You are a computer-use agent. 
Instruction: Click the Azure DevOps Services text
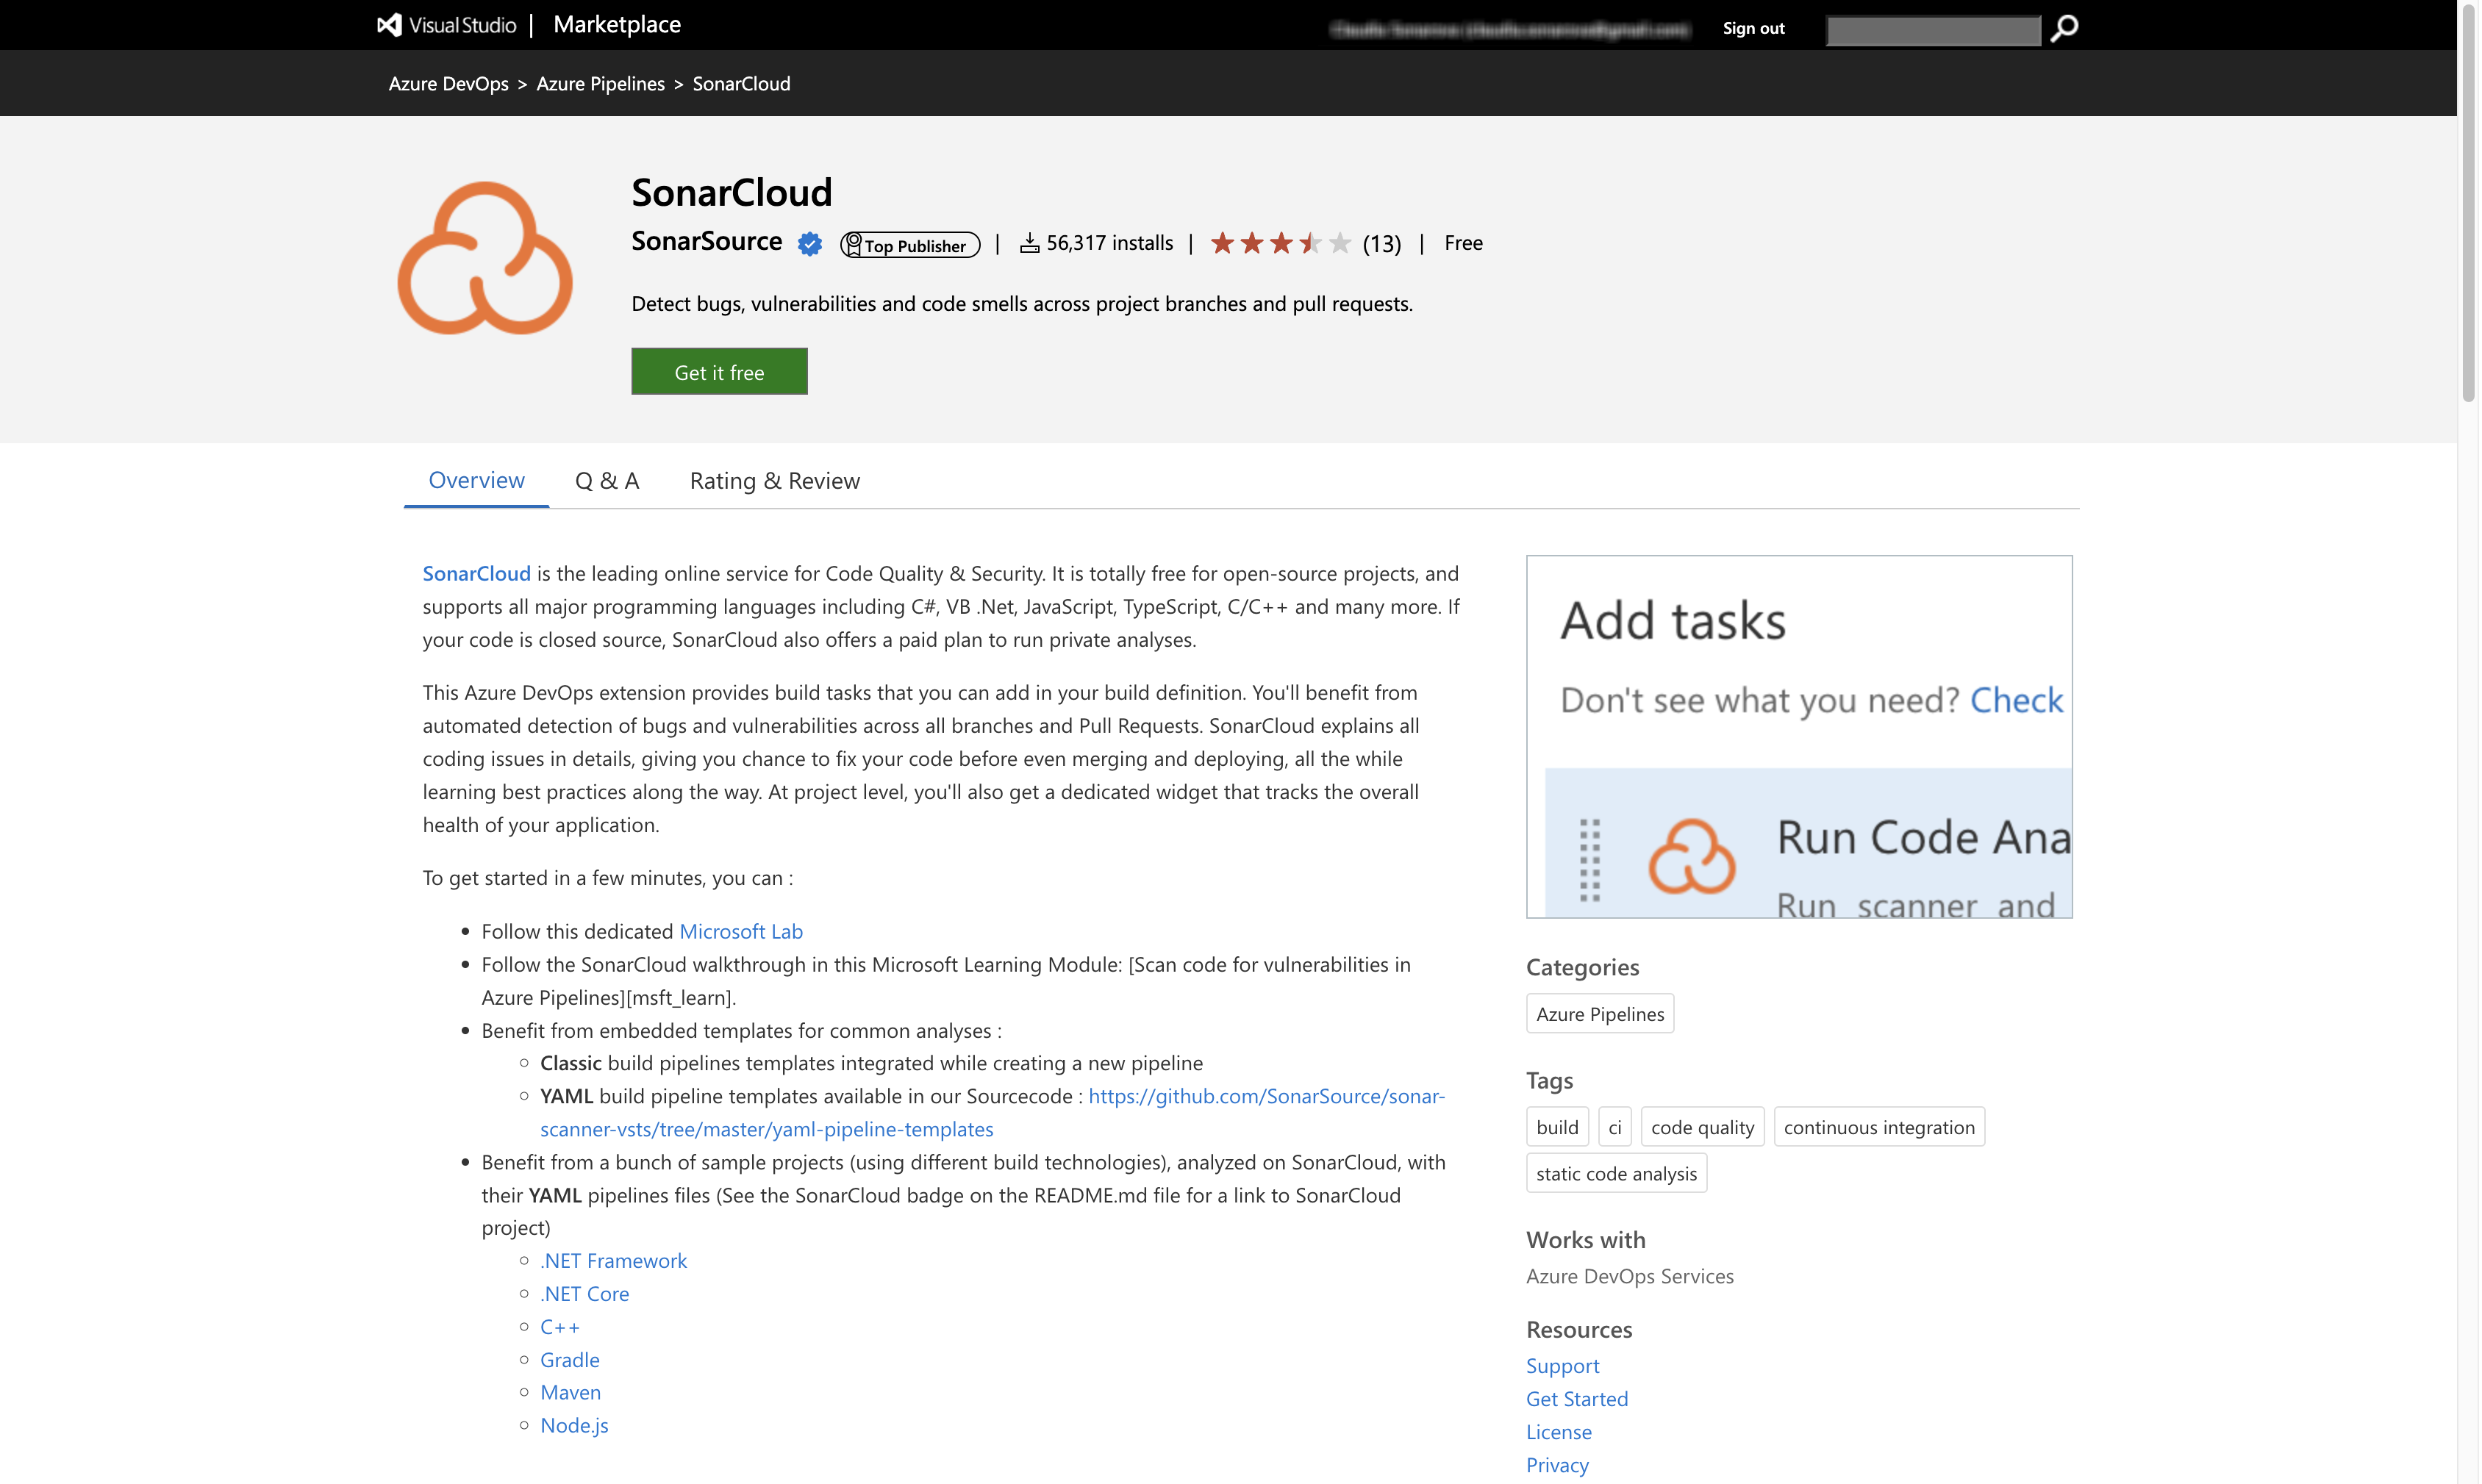pos(1630,1277)
